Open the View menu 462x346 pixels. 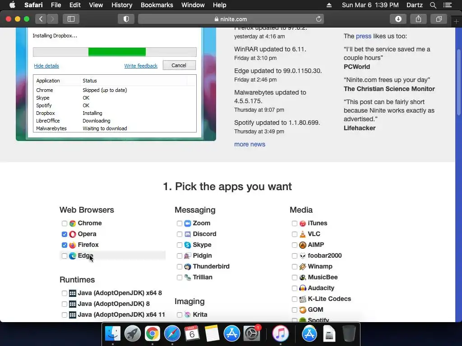[x=96, y=5]
